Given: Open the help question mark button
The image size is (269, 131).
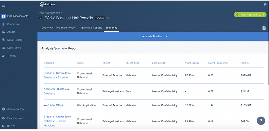Looking at the screenshot, I should pos(261,121).
